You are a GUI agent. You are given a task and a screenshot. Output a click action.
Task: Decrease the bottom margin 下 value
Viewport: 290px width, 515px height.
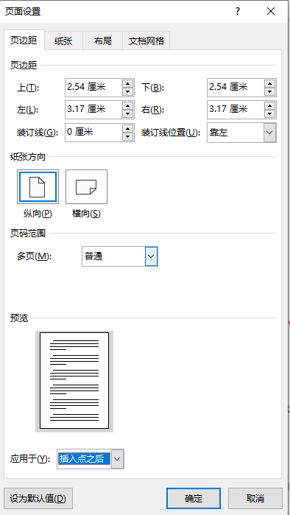[270, 91]
